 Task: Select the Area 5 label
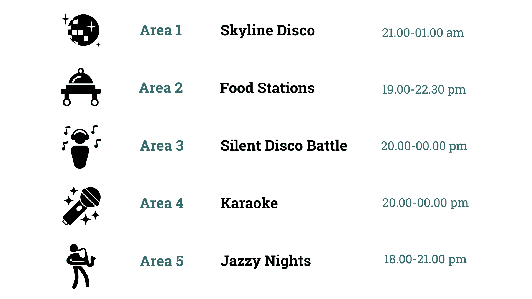162,261
